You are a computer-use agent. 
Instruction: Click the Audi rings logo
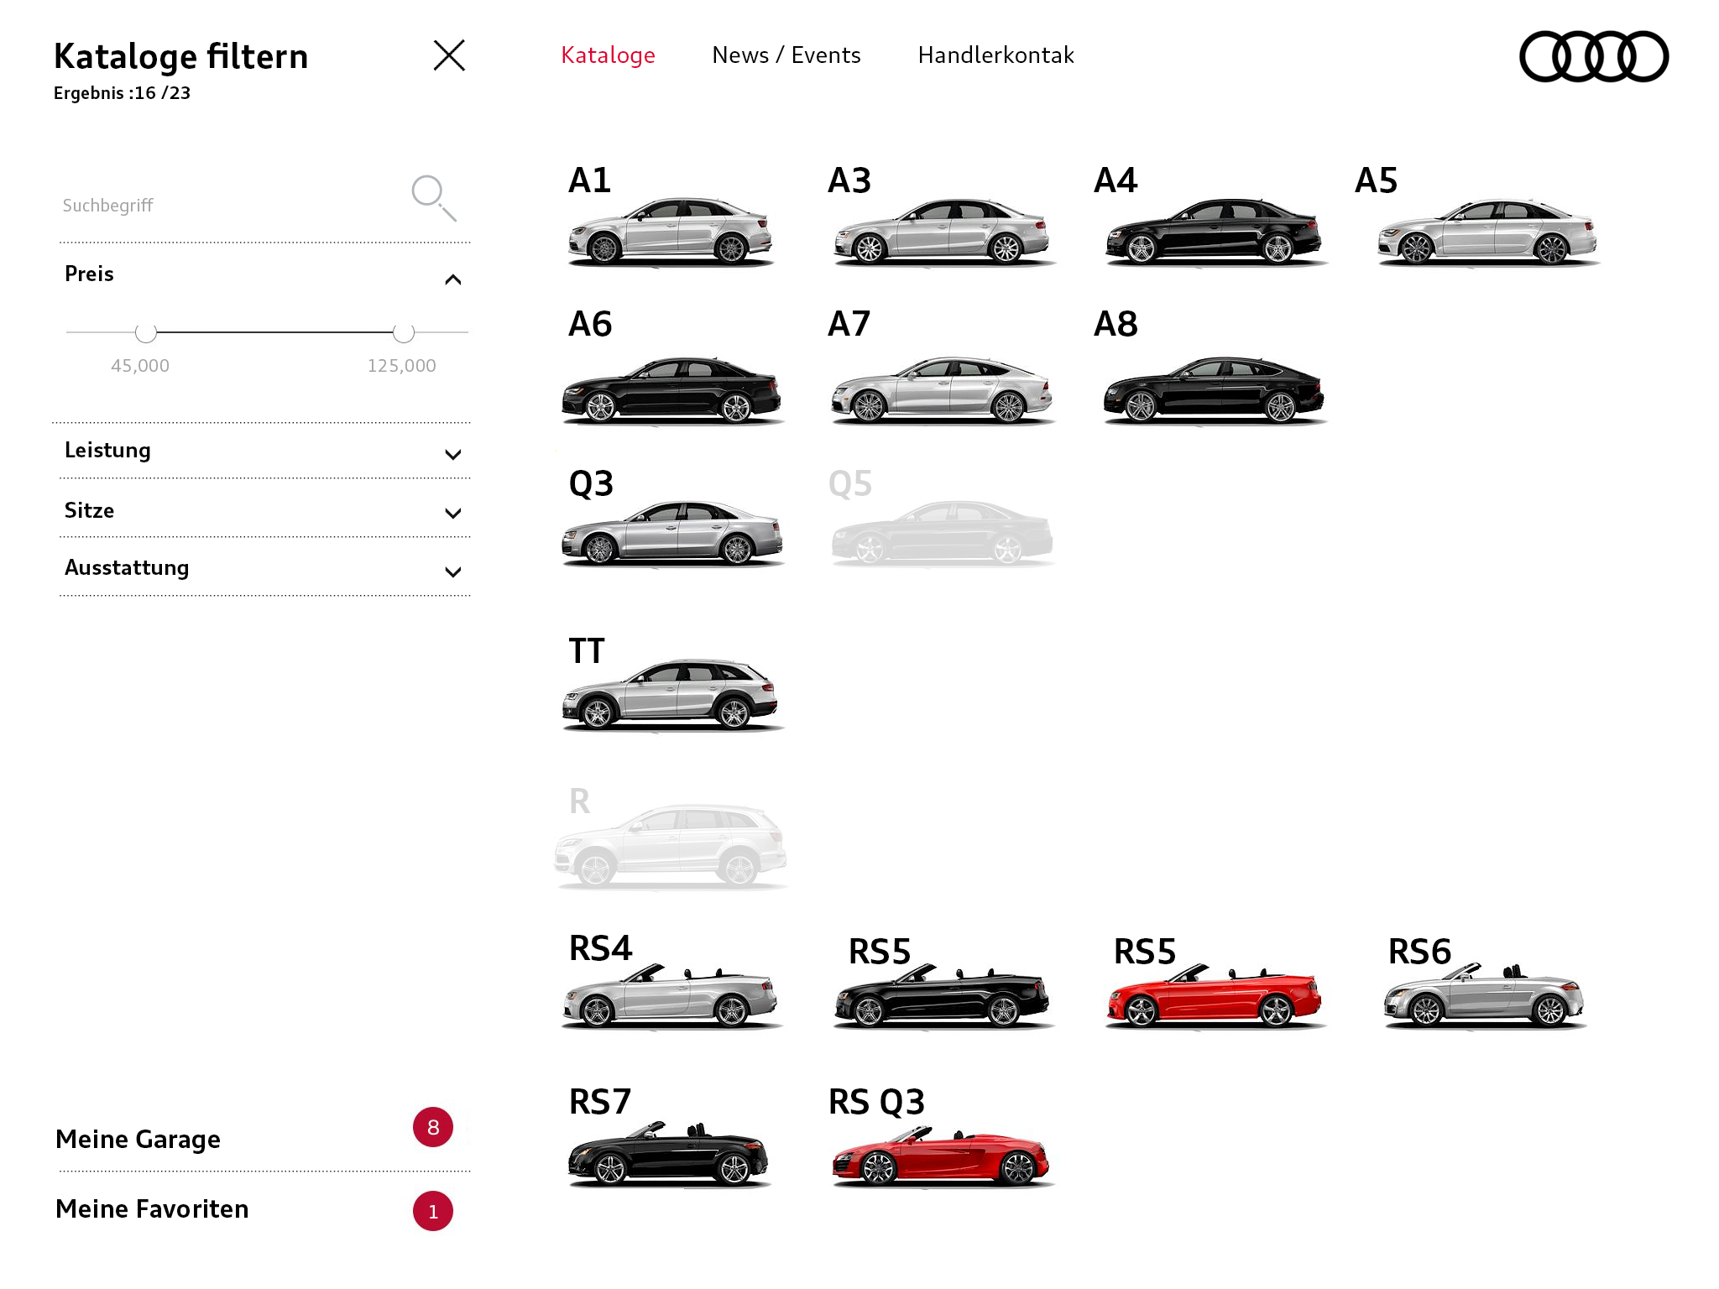(1593, 56)
